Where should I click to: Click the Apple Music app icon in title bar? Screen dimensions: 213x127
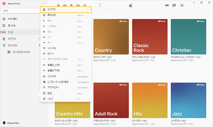click(4, 3)
